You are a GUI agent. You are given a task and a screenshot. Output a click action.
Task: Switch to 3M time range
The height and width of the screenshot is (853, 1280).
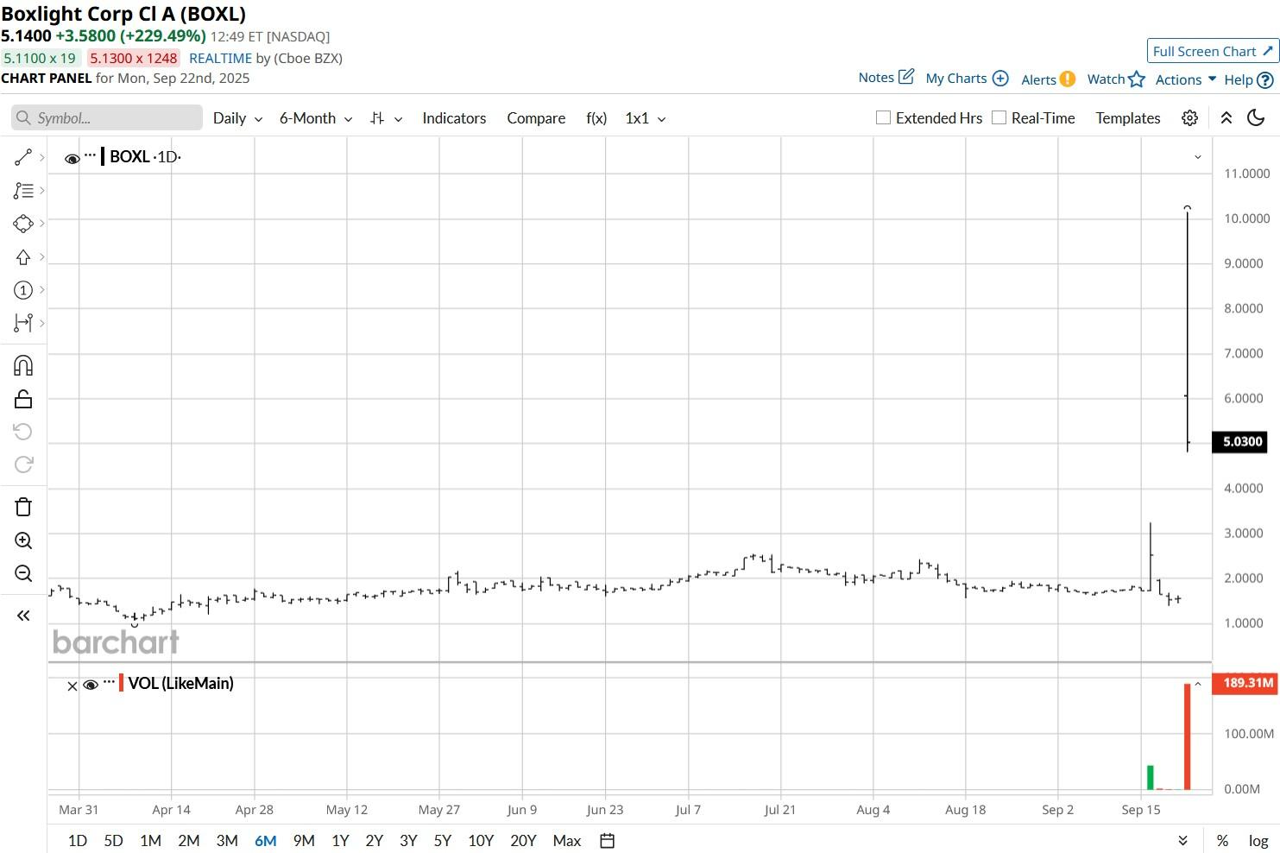(x=227, y=841)
